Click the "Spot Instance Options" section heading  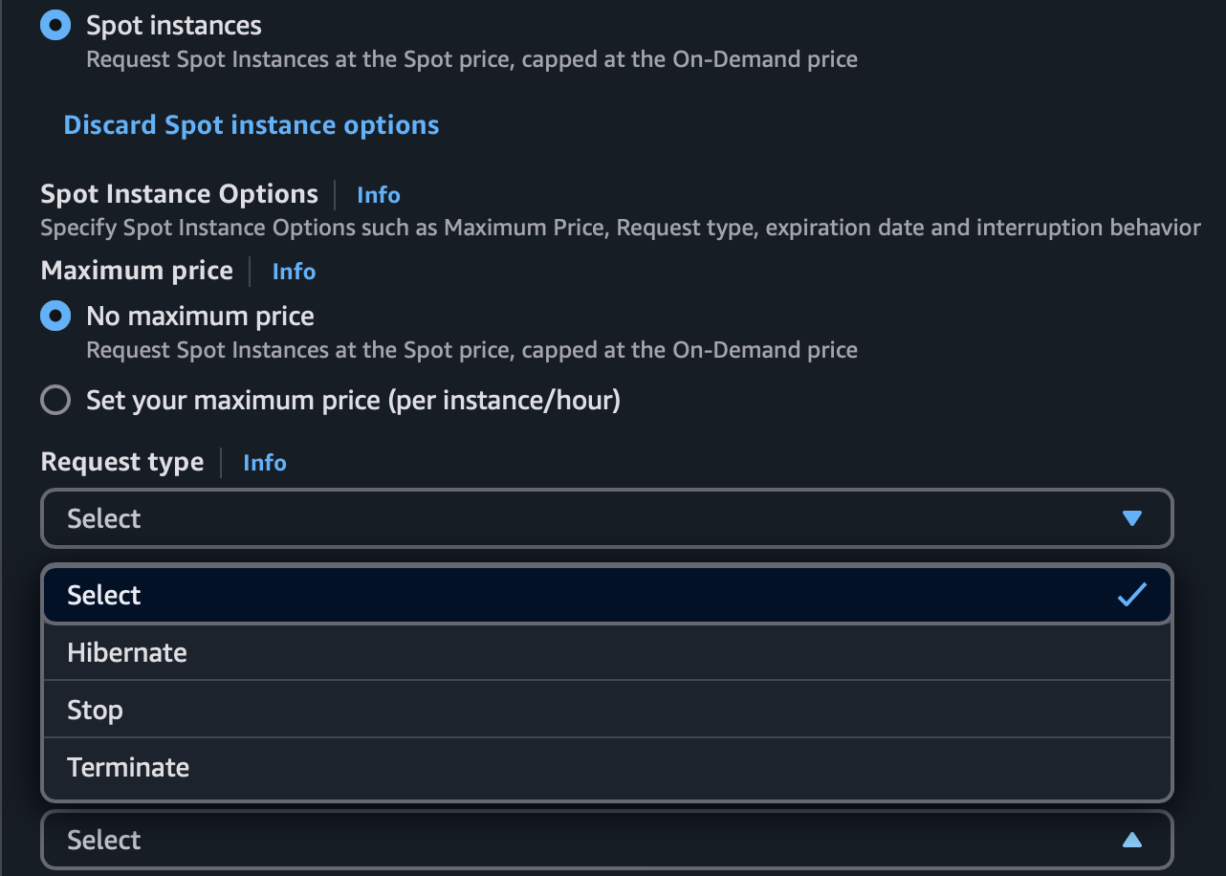[x=179, y=194]
